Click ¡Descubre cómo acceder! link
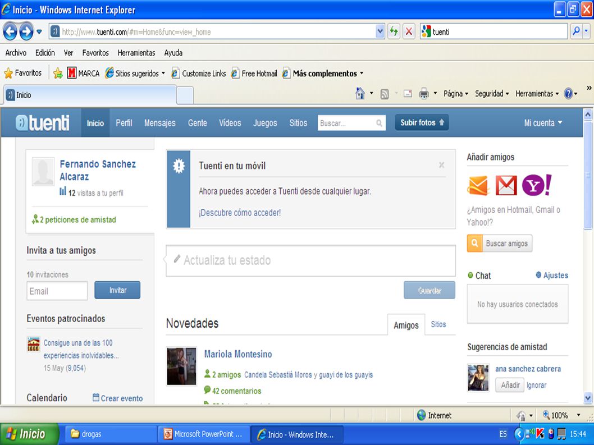The width and height of the screenshot is (594, 445). tap(240, 213)
